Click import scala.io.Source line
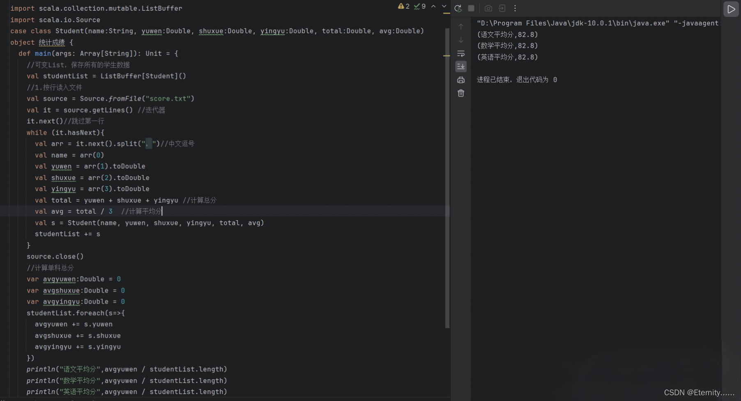The image size is (741, 401). point(55,20)
